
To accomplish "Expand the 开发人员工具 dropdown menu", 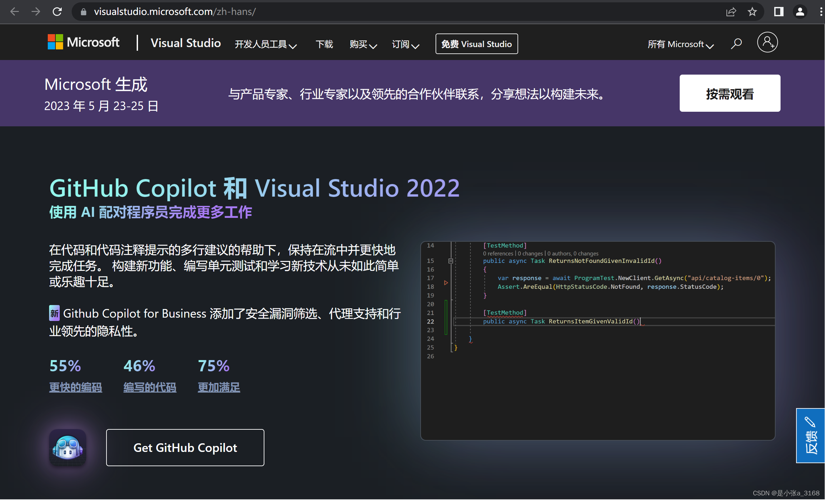I will [265, 44].
